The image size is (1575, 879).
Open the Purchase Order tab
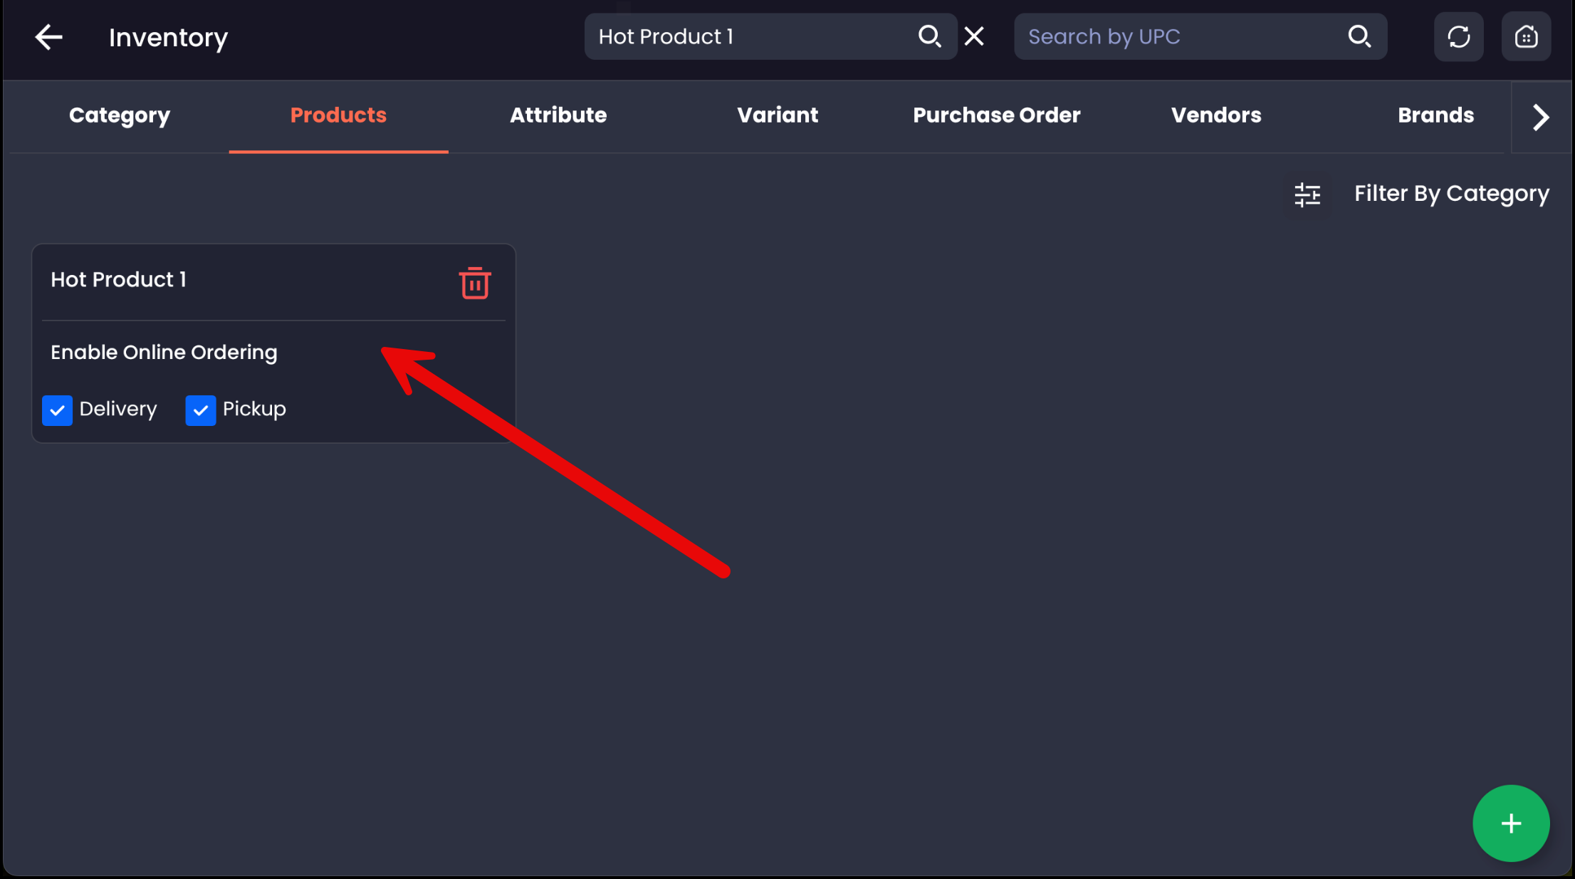pos(996,115)
